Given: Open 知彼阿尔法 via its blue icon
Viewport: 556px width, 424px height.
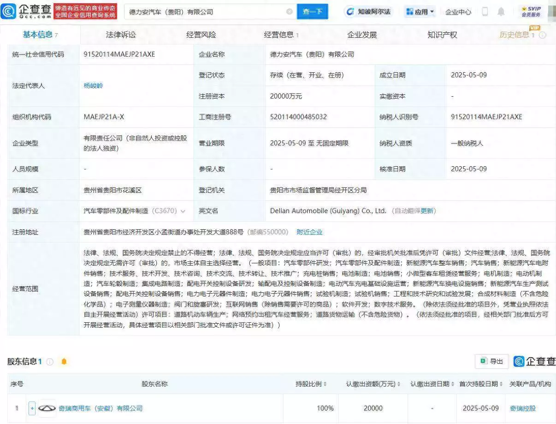Looking at the screenshot, I should click(351, 12).
